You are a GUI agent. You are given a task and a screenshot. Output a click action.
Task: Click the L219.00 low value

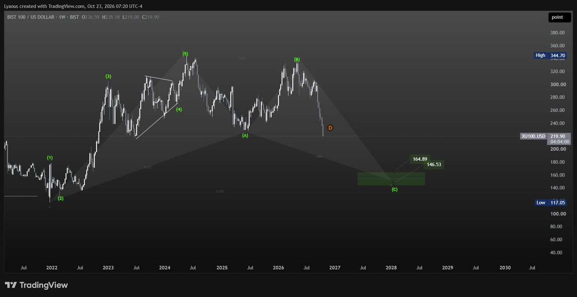click(132, 17)
